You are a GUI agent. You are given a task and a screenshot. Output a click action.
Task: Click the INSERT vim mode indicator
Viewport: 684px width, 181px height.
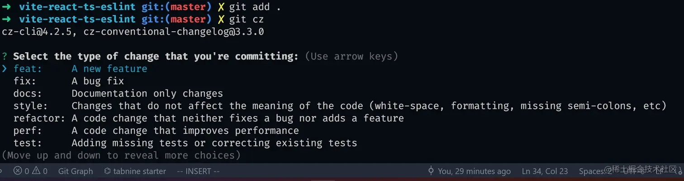coord(198,171)
